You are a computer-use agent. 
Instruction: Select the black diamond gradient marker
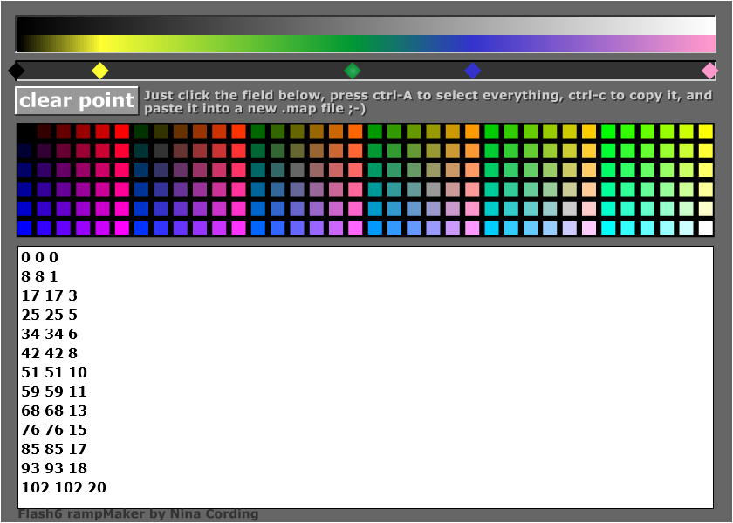[16, 71]
